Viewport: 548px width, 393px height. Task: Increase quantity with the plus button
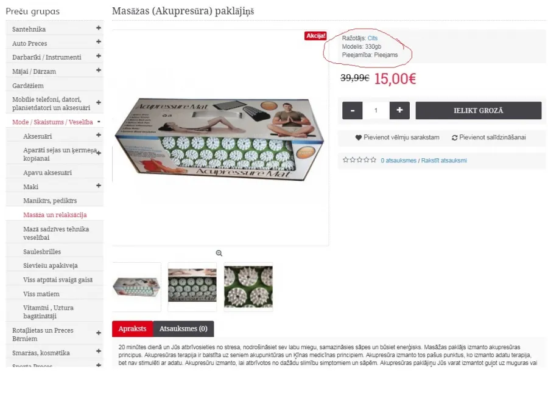(x=399, y=110)
